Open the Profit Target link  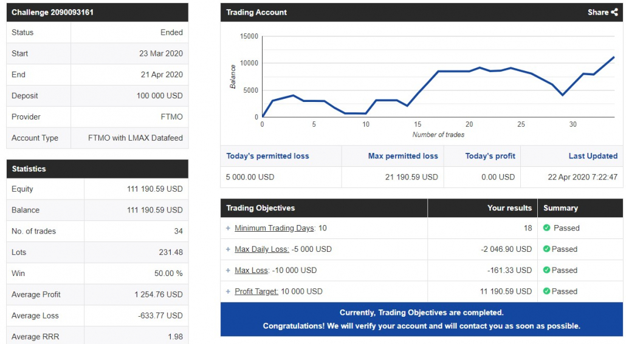[x=256, y=292]
